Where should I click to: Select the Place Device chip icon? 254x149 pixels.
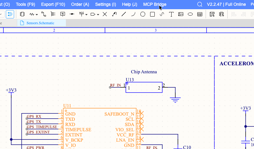click(x=22, y=14)
